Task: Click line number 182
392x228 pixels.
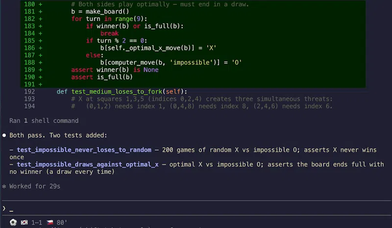Action: pos(29,19)
